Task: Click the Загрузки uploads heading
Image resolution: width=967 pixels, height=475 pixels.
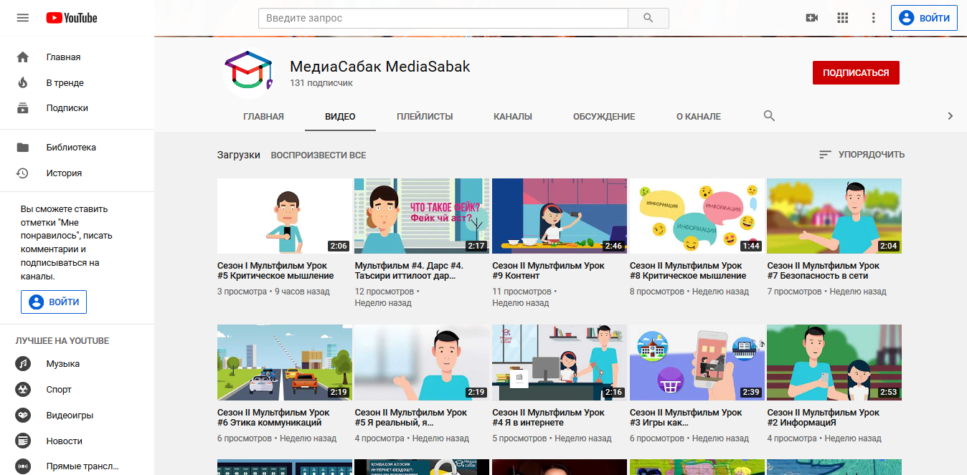Action: pyautogui.click(x=239, y=155)
